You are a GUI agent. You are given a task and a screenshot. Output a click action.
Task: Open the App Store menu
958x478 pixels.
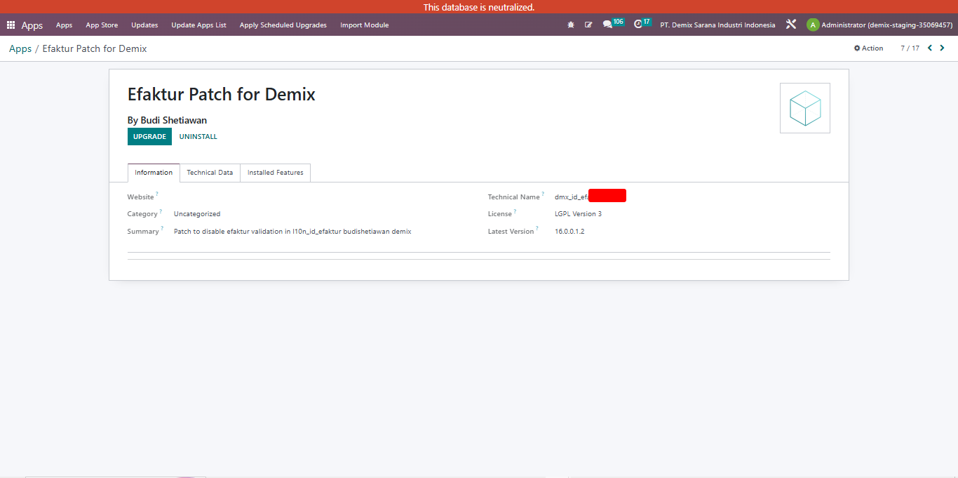[x=102, y=25]
